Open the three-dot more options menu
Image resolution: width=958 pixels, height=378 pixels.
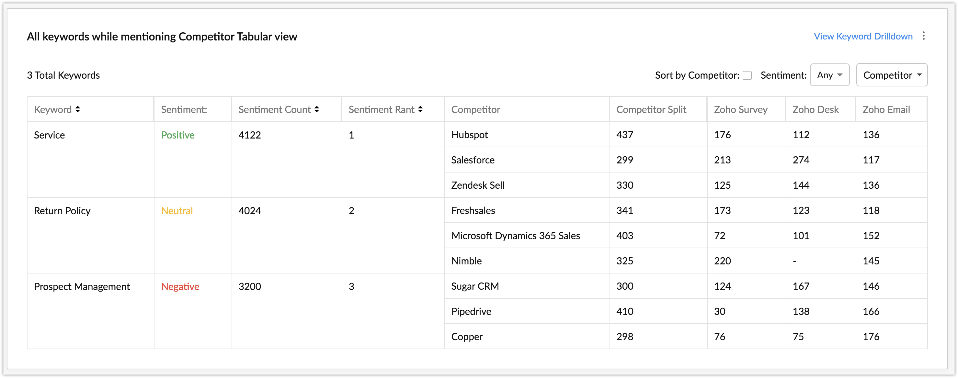click(923, 36)
